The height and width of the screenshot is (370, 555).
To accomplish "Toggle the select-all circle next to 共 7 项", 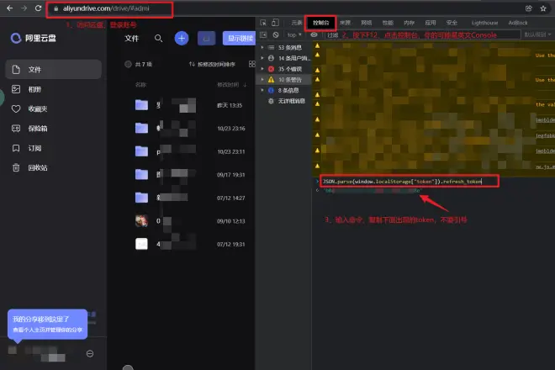I will tap(128, 64).
